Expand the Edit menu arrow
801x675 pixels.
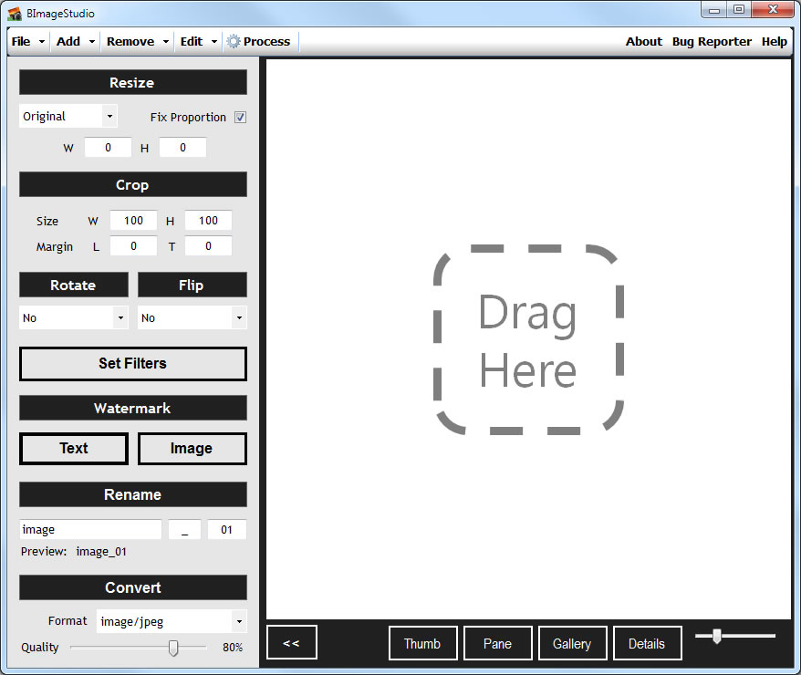(x=214, y=42)
